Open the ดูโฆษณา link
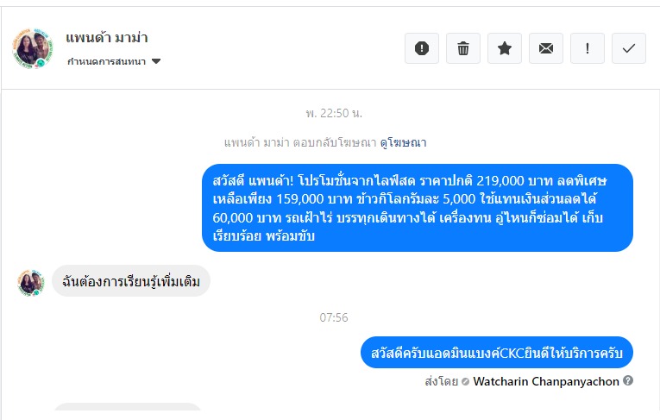This screenshot has width=660, height=420. pyautogui.click(x=403, y=142)
